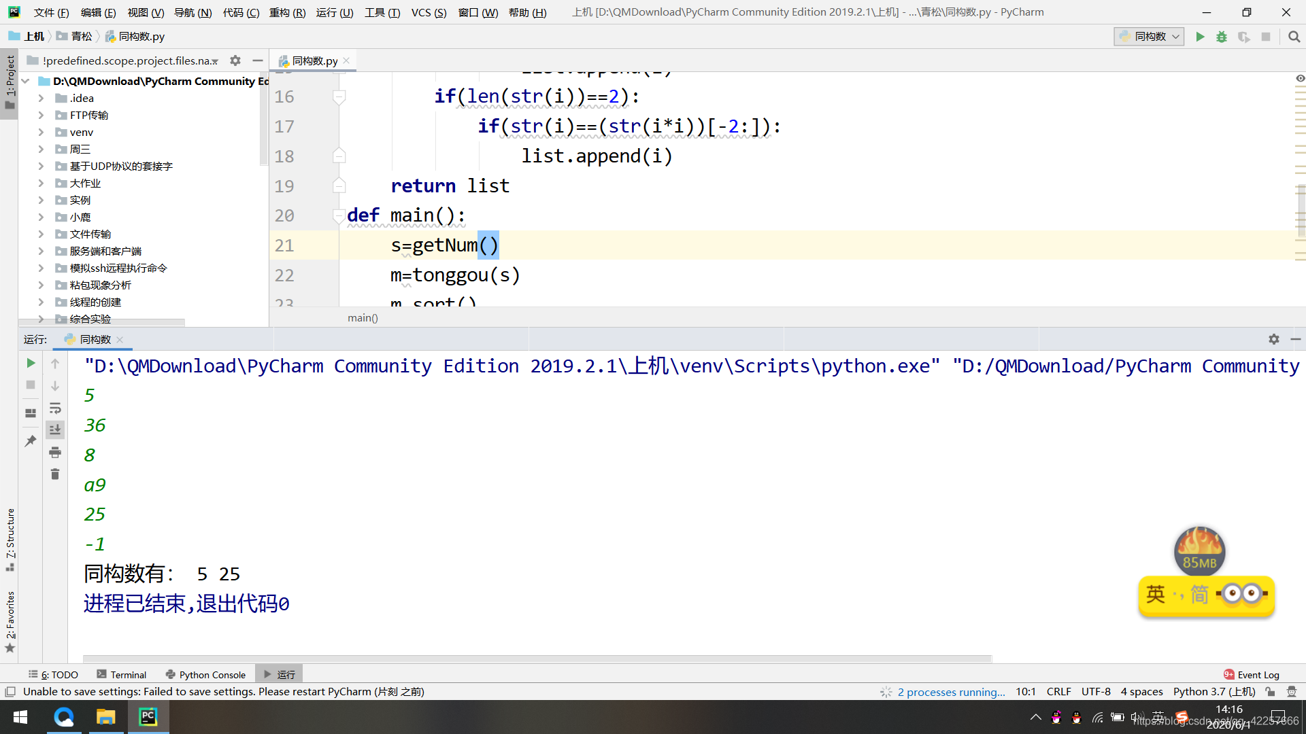Switch to the Terminal tab
The height and width of the screenshot is (734, 1306).
coord(122,674)
